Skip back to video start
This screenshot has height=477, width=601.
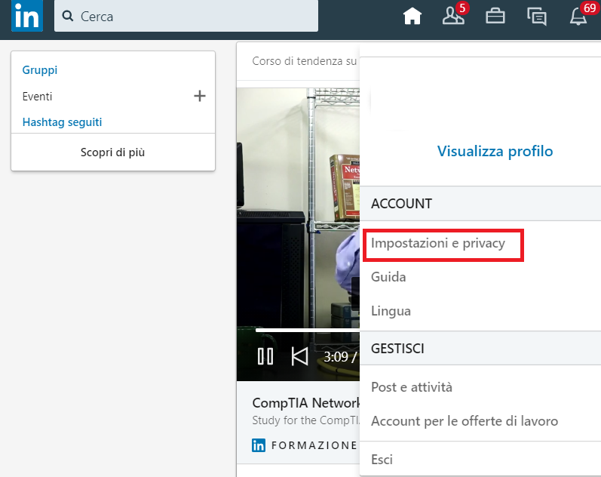pos(299,356)
